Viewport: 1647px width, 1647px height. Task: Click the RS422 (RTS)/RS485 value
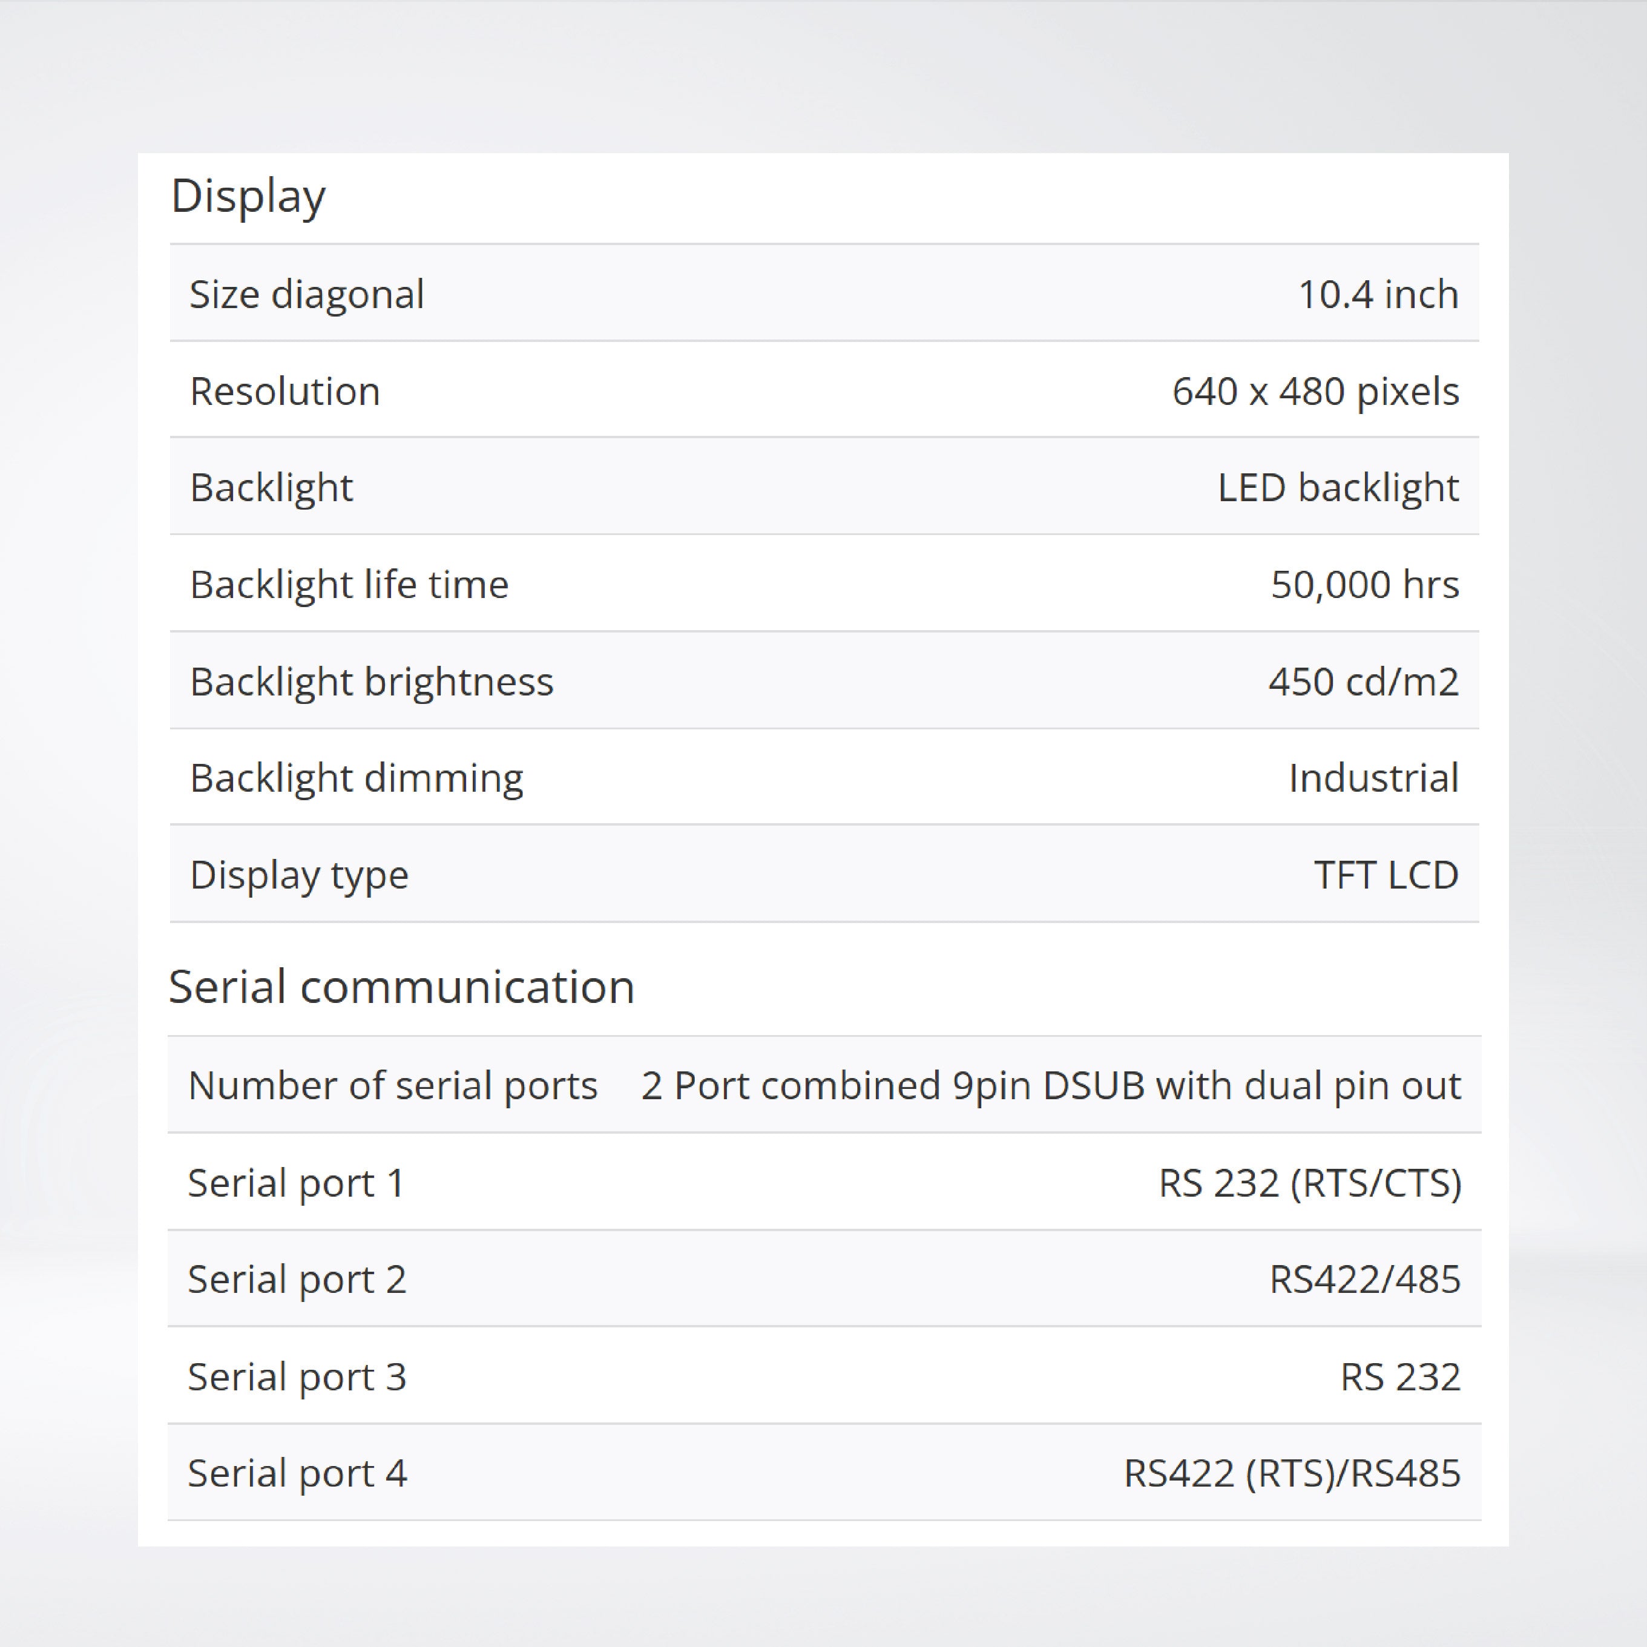coord(1292,1474)
